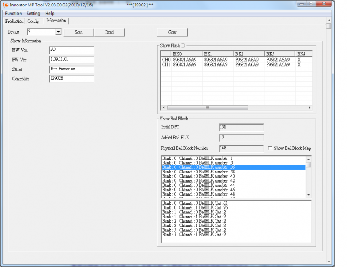Image resolution: width=347 pixels, height=267 pixels.
Task: Select the highlighted BadBLK number : 36 row
Action: point(234,167)
